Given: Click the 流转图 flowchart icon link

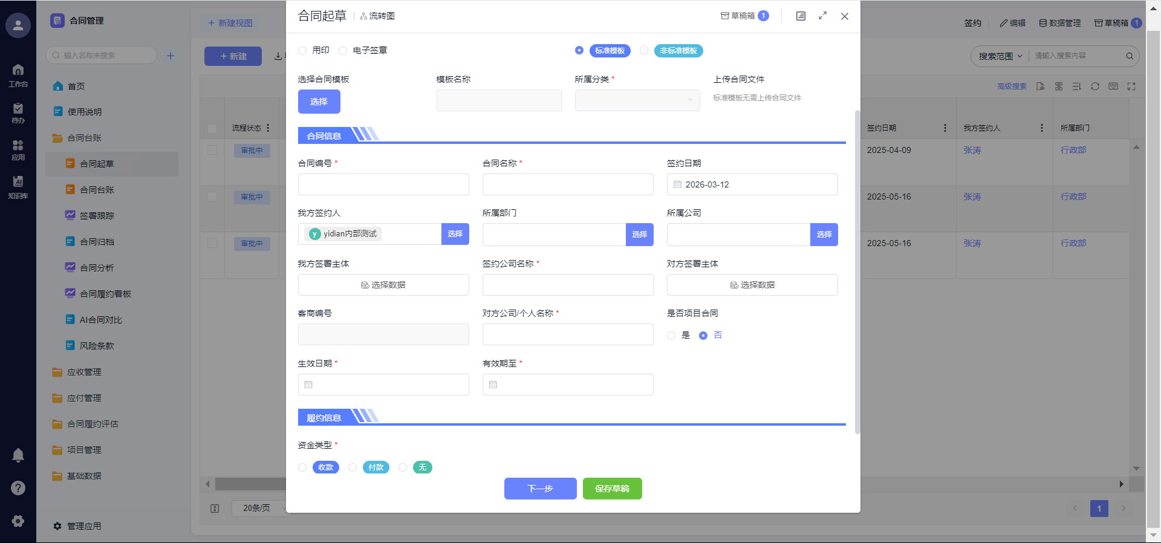Looking at the screenshot, I should point(377,16).
